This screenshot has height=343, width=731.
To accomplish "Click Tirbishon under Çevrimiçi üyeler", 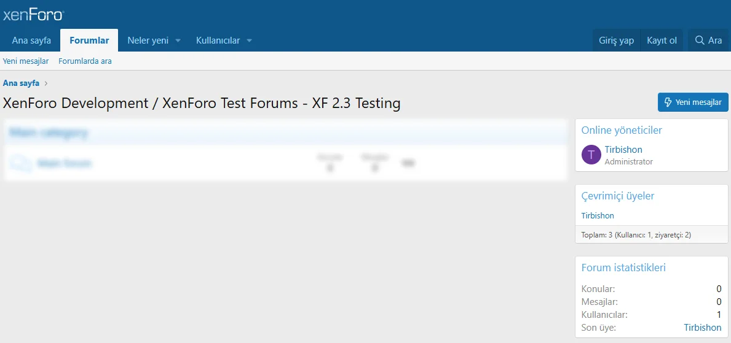I will [598, 216].
